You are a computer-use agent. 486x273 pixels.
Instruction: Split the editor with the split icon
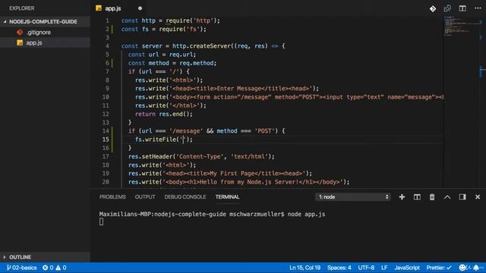[462, 8]
